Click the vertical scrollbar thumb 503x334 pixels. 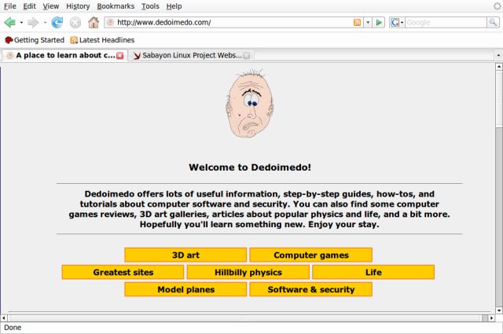499,99
